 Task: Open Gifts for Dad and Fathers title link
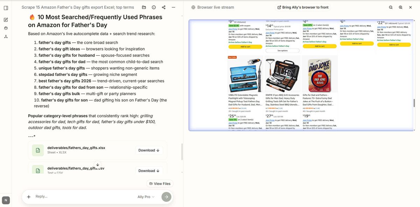[318, 100]
